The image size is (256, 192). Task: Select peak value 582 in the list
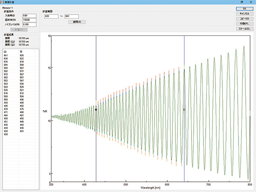[x=6, y=71]
